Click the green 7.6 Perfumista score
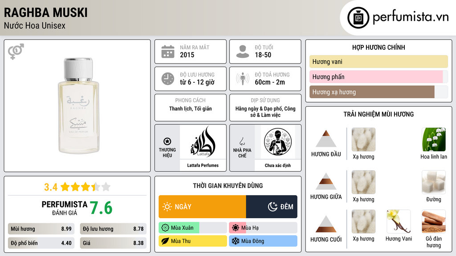Image resolution: width=456 pixels, height=256 pixels. point(101,208)
